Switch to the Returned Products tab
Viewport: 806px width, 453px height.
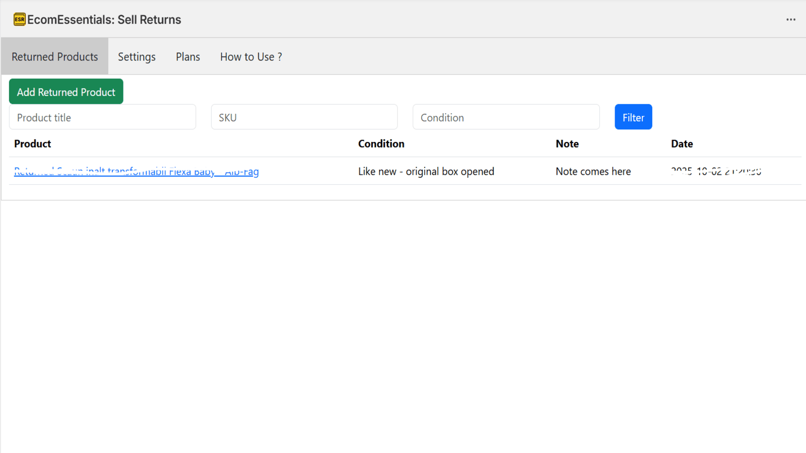55,57
